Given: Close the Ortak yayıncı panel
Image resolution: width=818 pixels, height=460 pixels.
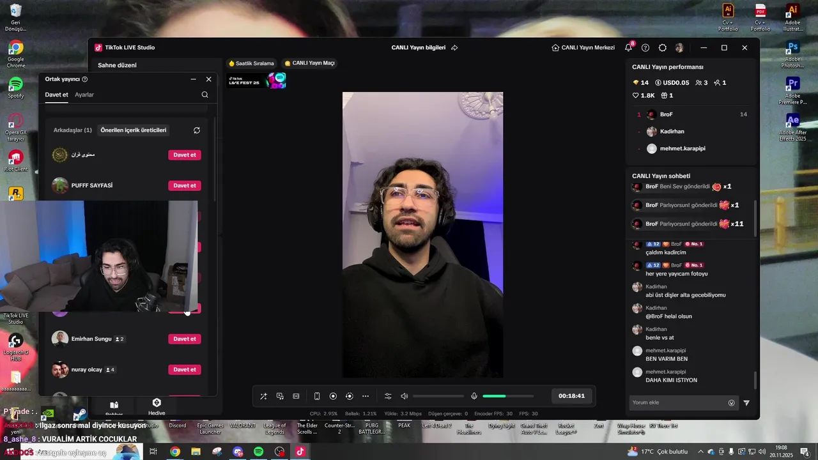Looking at the screenshot, I should coord(208,79).
